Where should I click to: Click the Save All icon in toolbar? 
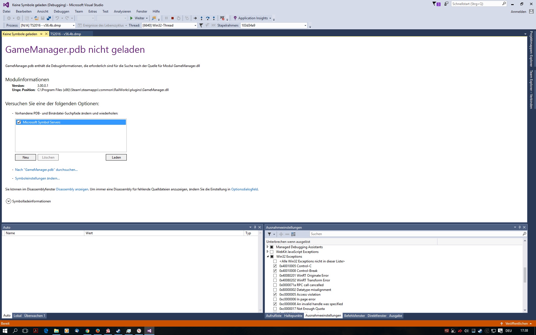(x=49, y=18)
